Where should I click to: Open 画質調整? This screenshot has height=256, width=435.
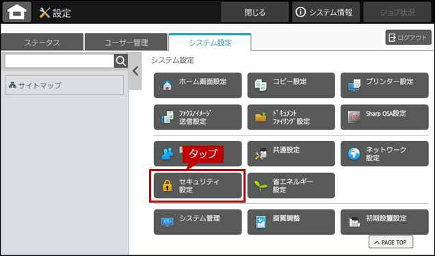point(291,222)
